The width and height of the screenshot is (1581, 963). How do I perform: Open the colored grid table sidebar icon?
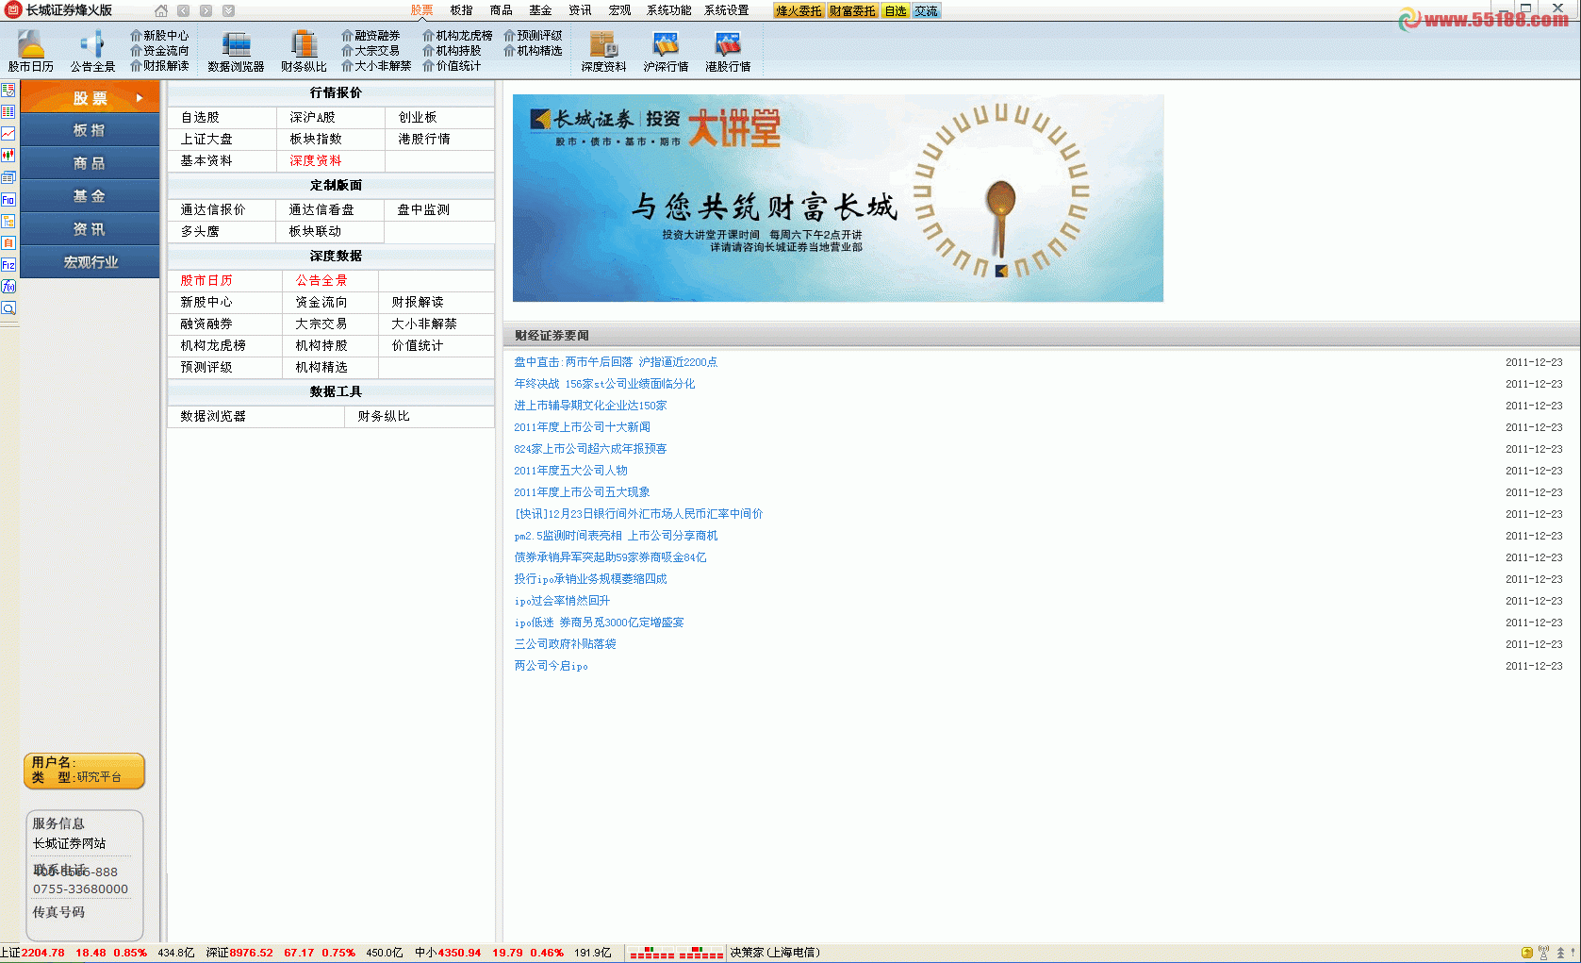[8, 111]
